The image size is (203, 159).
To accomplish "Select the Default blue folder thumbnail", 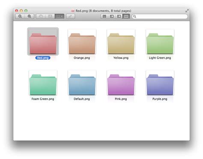I will [x=82, y=83].
